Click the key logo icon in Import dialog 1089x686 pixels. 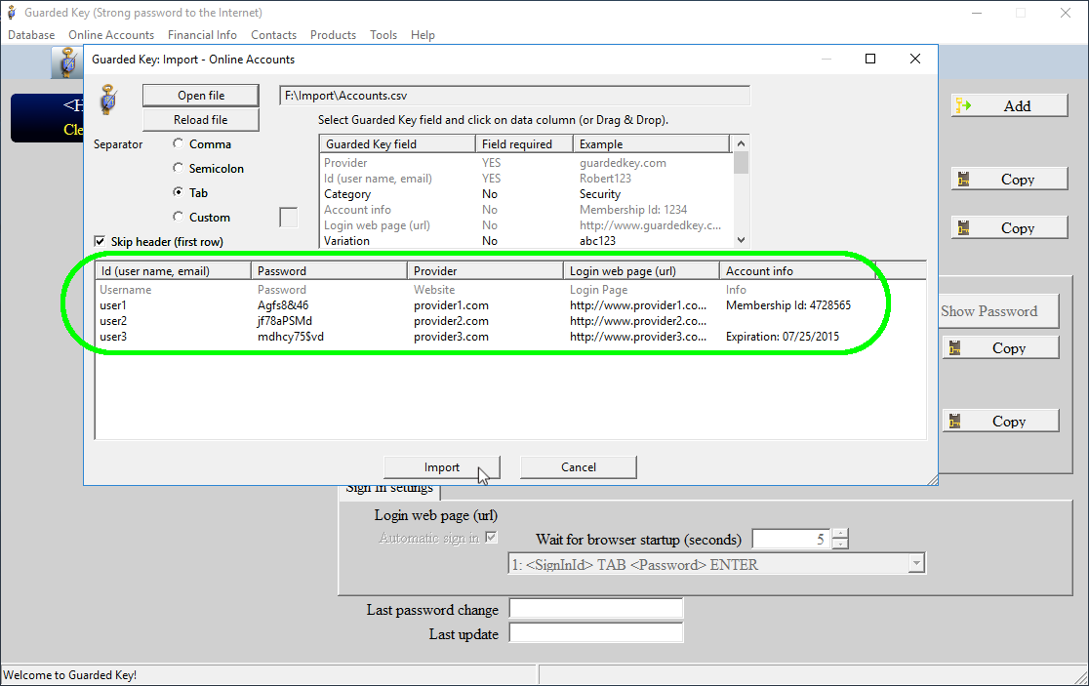(x=108, y=100)
